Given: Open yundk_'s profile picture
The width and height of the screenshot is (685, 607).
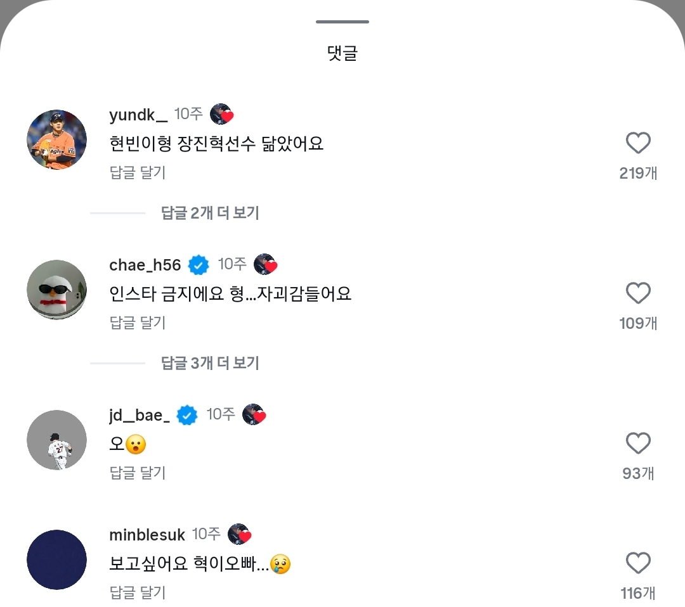Looking at the screenshot, I should click(x=57, y=139).
